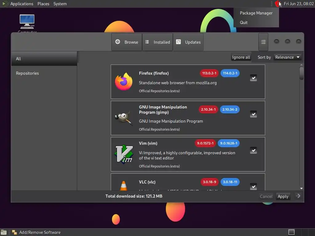Click the VLC traffic cone icon
Viewport: 315px width, 236px height.
tap(124, 186)
